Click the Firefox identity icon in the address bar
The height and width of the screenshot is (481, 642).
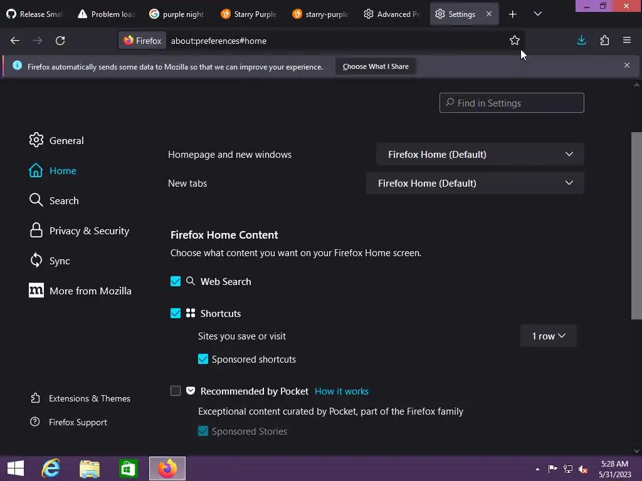(142, 41)
